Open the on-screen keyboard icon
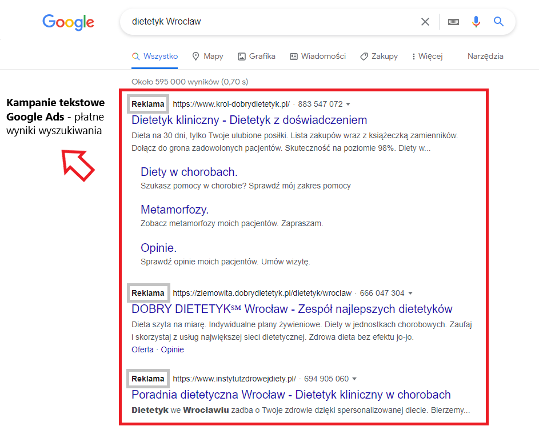 point(453,22)
